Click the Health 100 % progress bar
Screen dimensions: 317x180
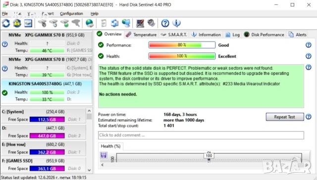(x=182, y=56)
